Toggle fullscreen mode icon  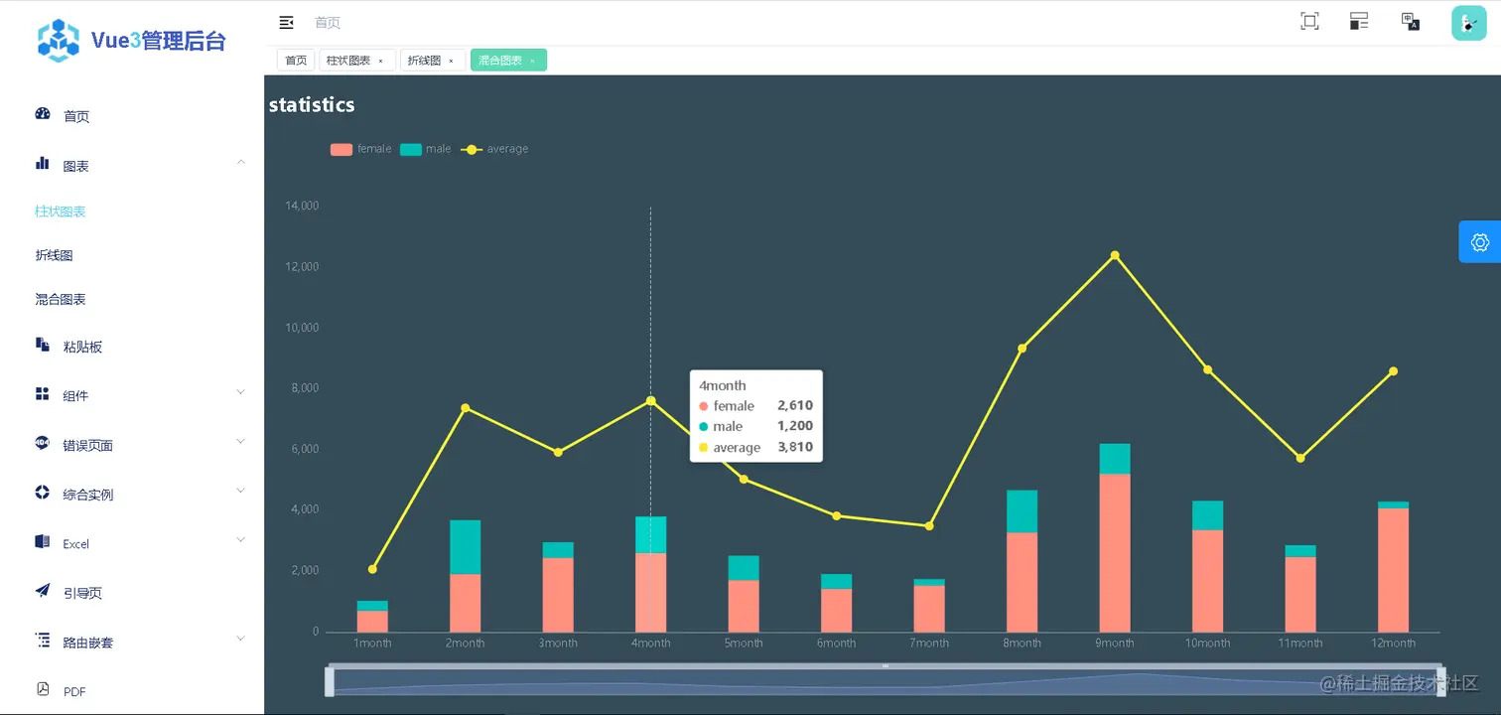(x=1309, y=22)
